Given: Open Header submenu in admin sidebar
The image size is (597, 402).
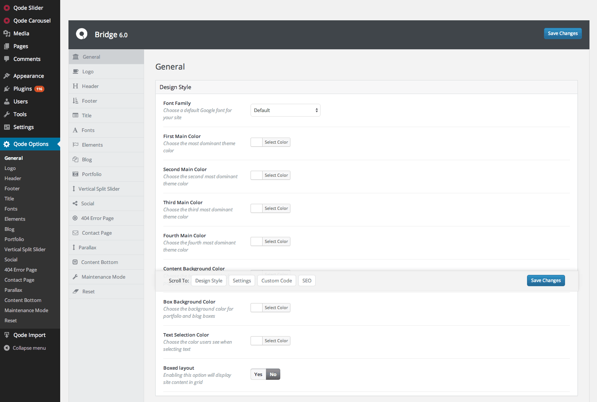Looking at the screenshot, I should (x=13, y=179).
